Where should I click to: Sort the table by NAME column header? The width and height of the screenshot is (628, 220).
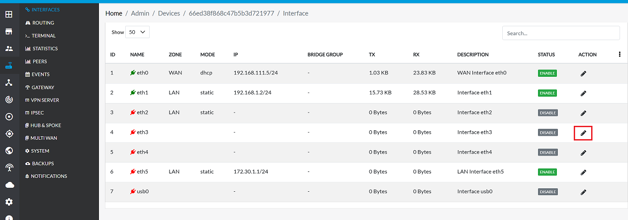point(137,55)
